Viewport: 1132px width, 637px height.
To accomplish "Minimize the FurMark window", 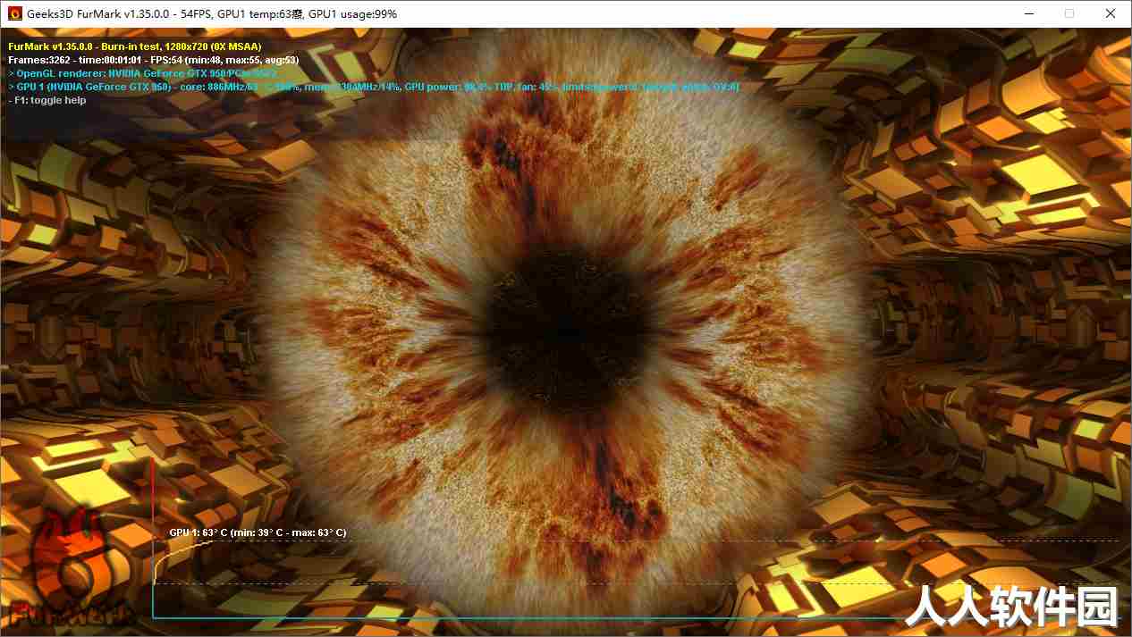I will (1027, 13).
